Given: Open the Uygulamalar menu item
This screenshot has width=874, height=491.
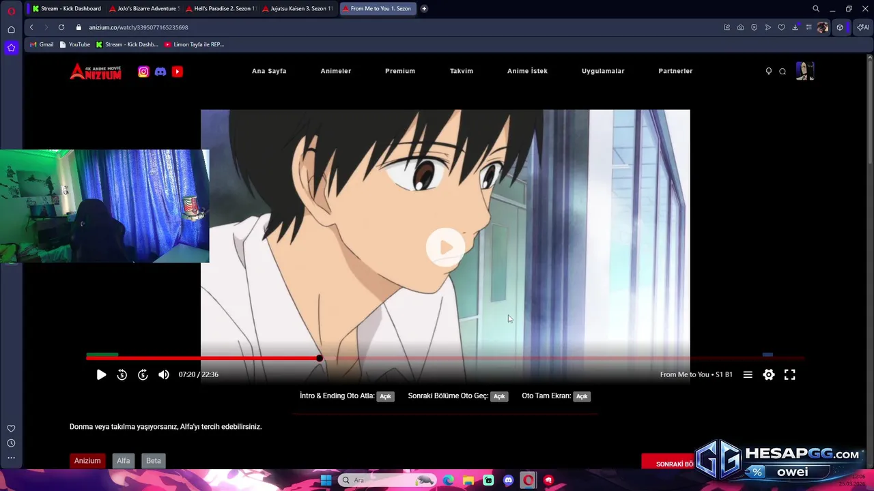Looking at the screenshot, I should (603, 71).
